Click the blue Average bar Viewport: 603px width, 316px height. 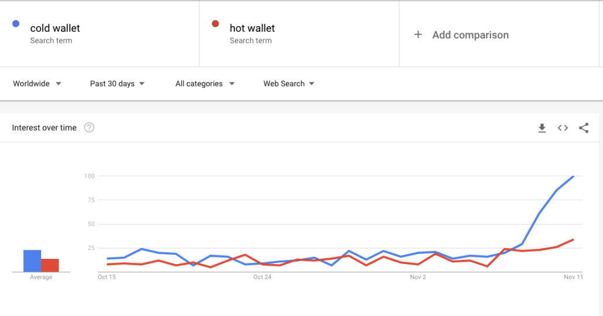coord(32,261)
